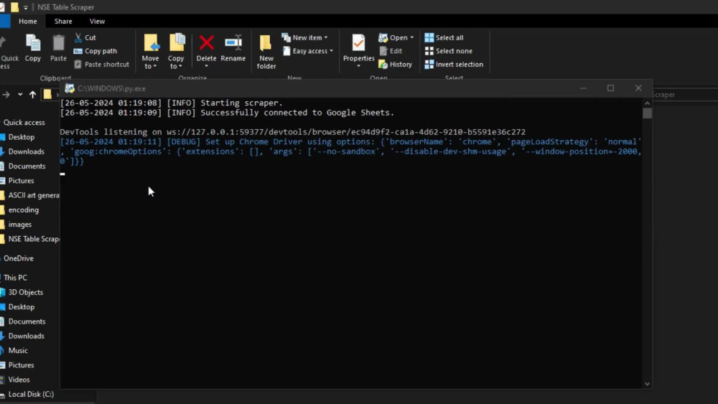Select OneDrive in the navigation pane
Viewport: 718px width, 404px height.
point(19,258)
